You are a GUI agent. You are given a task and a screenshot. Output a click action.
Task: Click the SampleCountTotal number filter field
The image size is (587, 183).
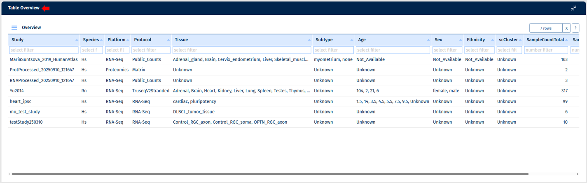tap(546, 50)
